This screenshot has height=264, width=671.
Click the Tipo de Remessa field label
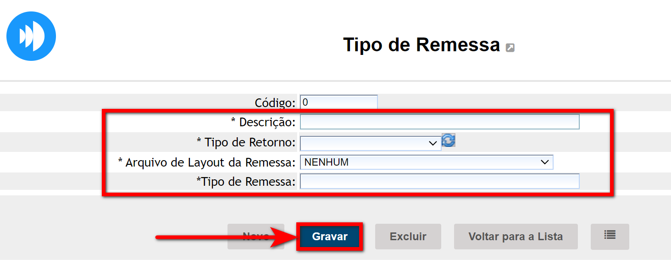[246, 182]
